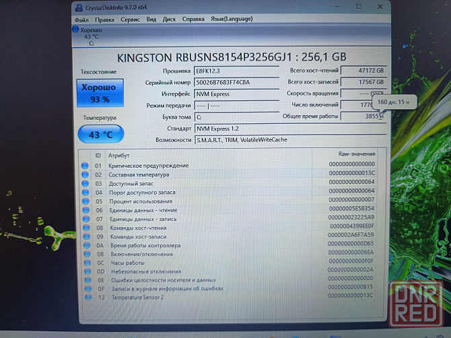Image resolution: width=451 pixels, height=338 pixels.
Task: Open the Язык(Language) menu
Action: click(232, 19)
